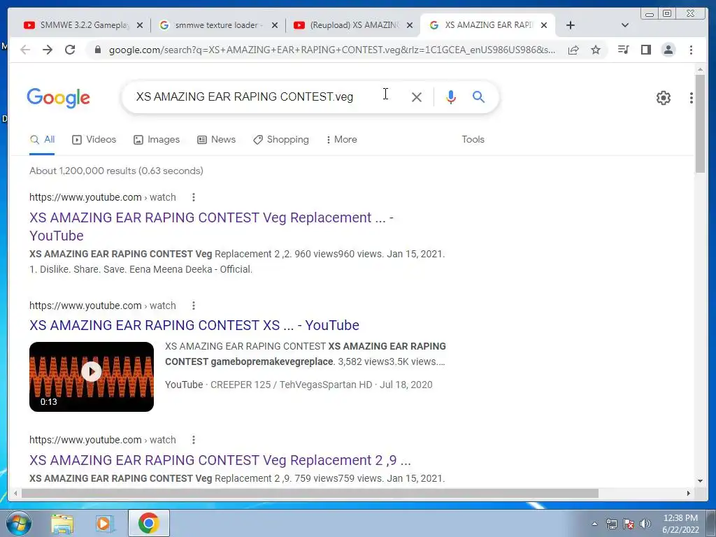
Task: Open first result Veg Replacement YouTube link
Action: pyautogui.click(x=211, y=227)
